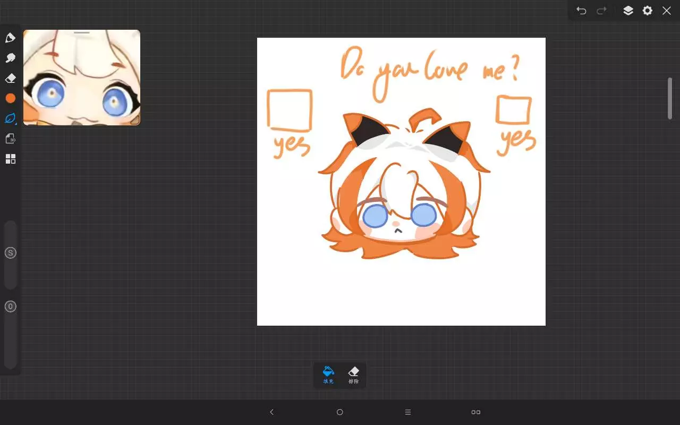680x425 pixels.
Task: Pick the eraser in the left toolbar
Action: point(10,78)
